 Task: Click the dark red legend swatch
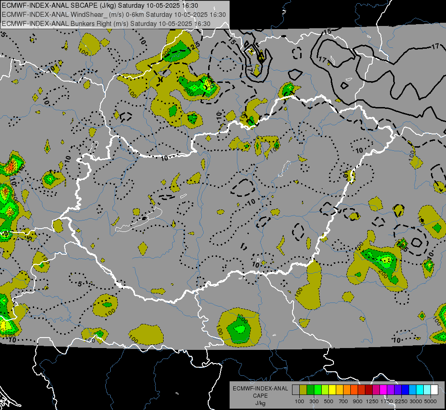(369, 390)
